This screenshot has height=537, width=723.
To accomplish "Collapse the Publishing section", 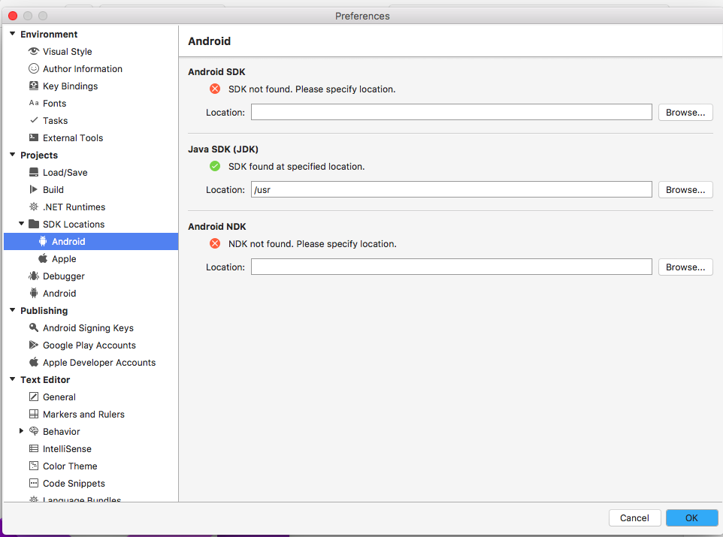I will pos(13,309).
